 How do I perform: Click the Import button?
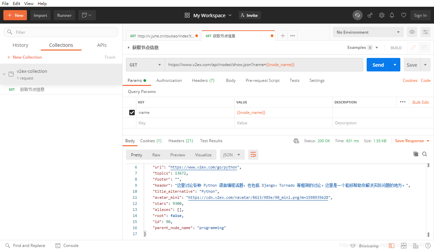pos(40,15)
